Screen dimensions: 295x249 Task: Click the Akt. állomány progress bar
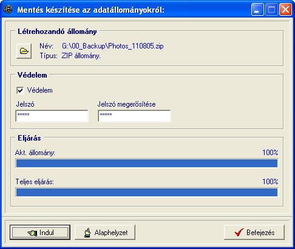coord(147,163)
